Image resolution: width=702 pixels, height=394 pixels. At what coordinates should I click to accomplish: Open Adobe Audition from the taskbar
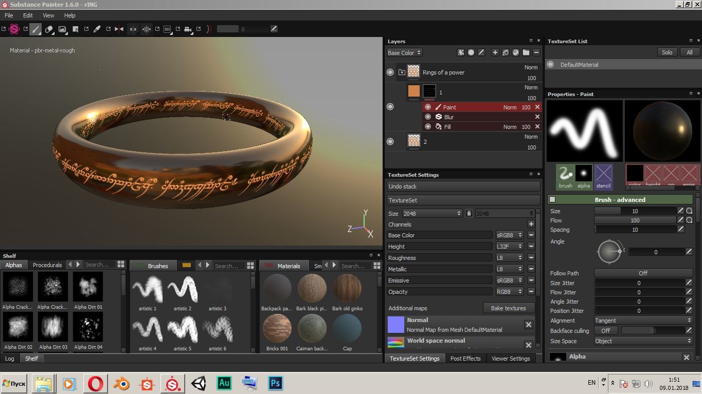point(224,383)
